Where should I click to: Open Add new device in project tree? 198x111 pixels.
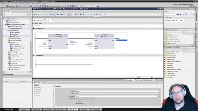(13, 21)
